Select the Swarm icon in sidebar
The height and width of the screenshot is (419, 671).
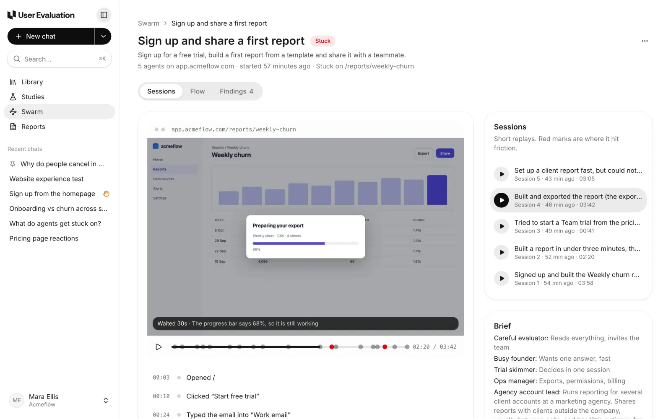(13, 112)
